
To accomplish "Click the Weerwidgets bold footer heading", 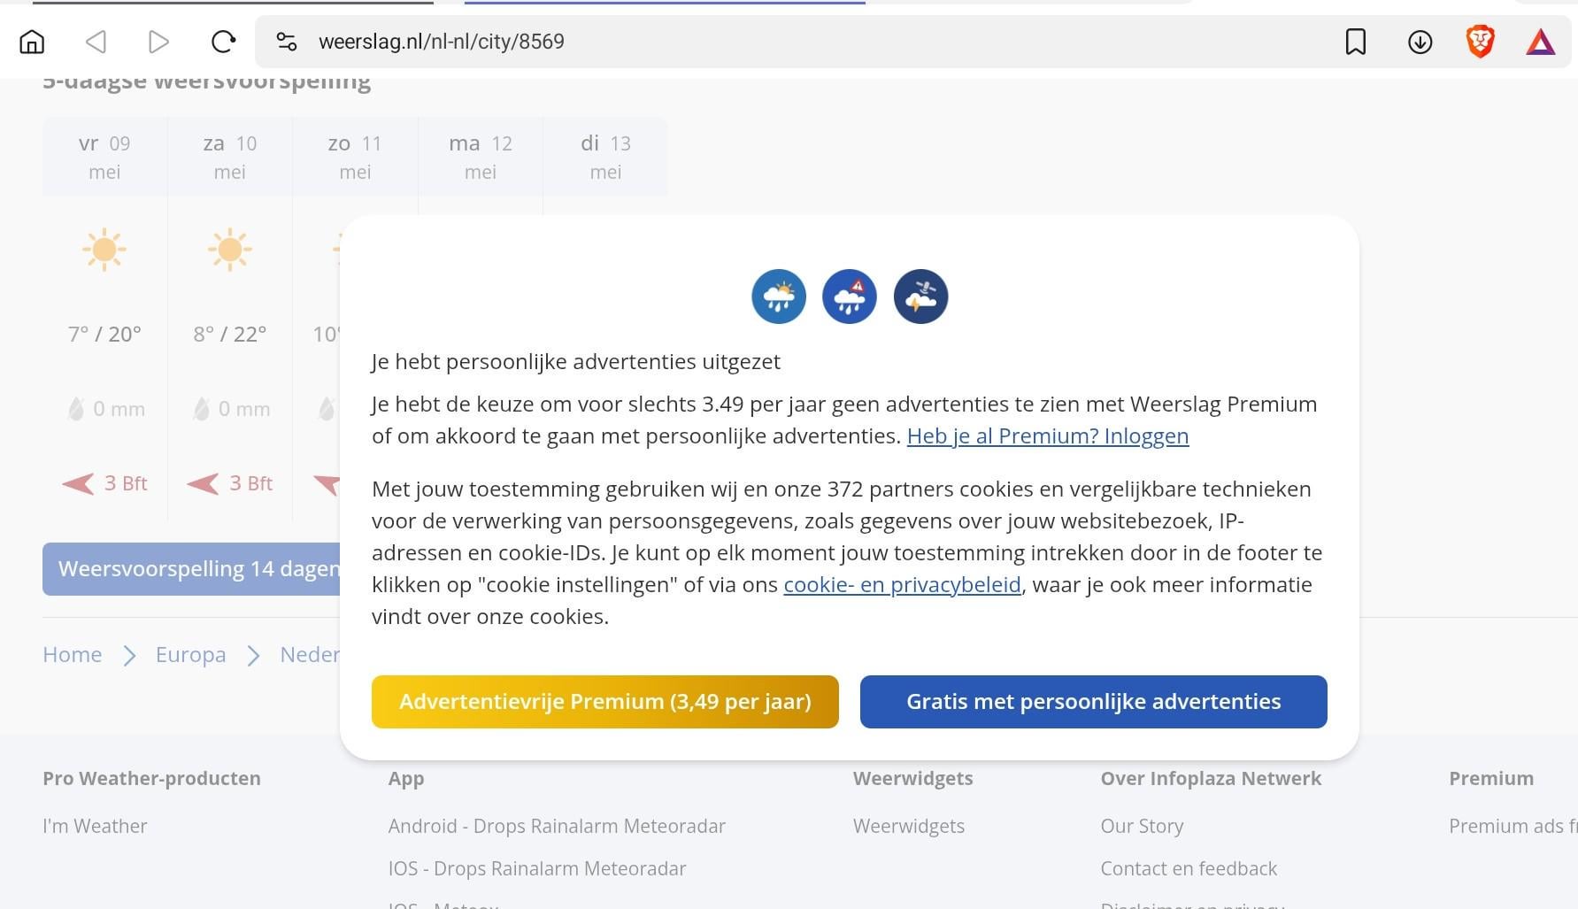I will point(912,779).
